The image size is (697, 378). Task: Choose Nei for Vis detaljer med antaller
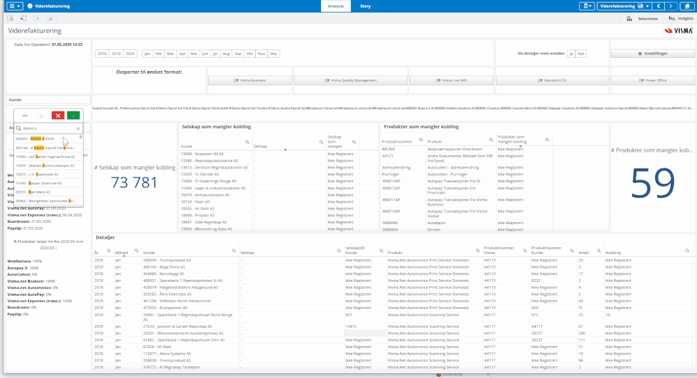click(x=581, y=54)
